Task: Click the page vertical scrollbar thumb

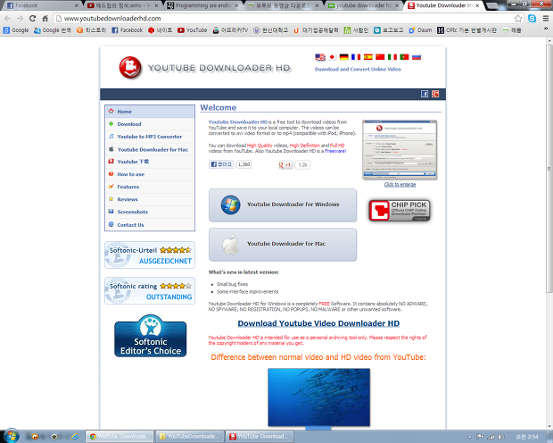Action: pos(549,168)
